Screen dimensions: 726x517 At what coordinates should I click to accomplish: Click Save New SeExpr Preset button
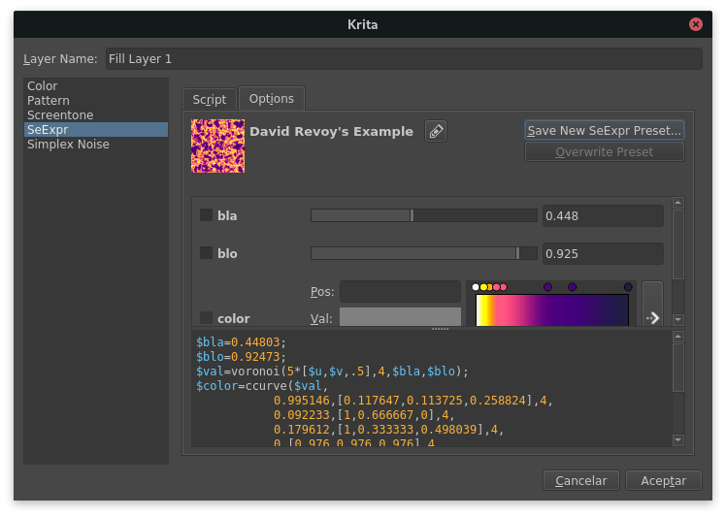pyautogui.click(x=605, y=130)
